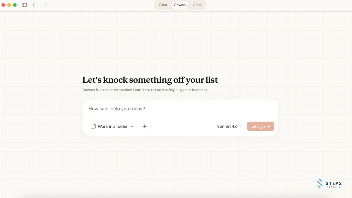Expand the chevron beside Work in a folder
Image resolution: width=352 pixels, height=198 pixels.
pos(132,127)
